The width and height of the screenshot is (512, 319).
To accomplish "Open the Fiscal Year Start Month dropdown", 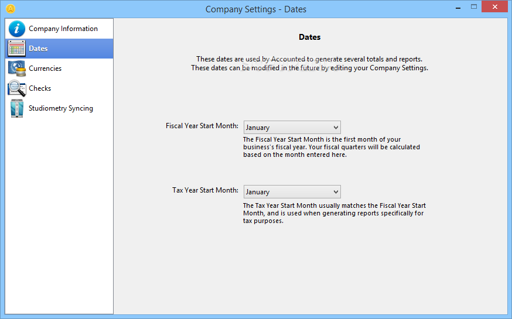I will 292,128.
